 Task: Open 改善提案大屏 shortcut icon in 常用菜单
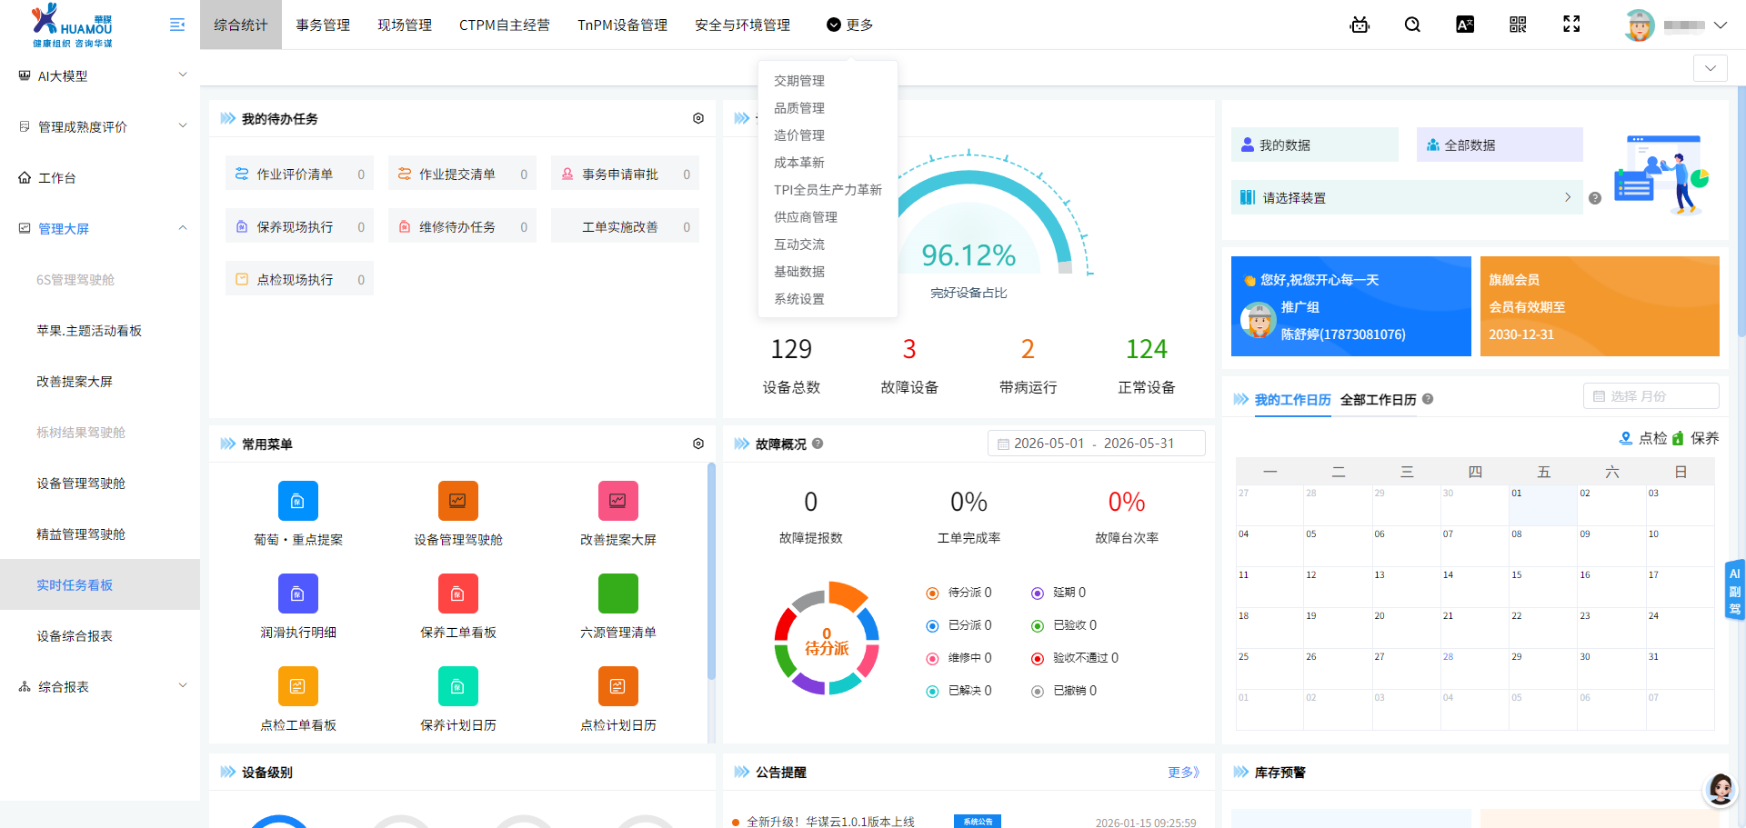618,501
